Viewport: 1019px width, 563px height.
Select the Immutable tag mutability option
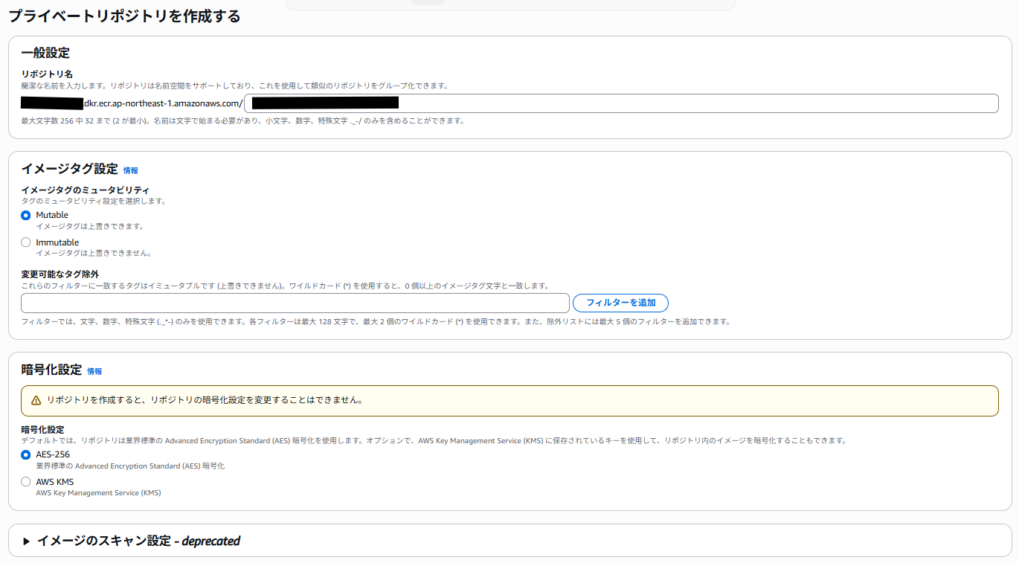[26, 242]
